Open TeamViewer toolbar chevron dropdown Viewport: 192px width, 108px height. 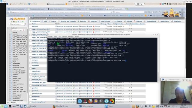click(x=141, y=4)
